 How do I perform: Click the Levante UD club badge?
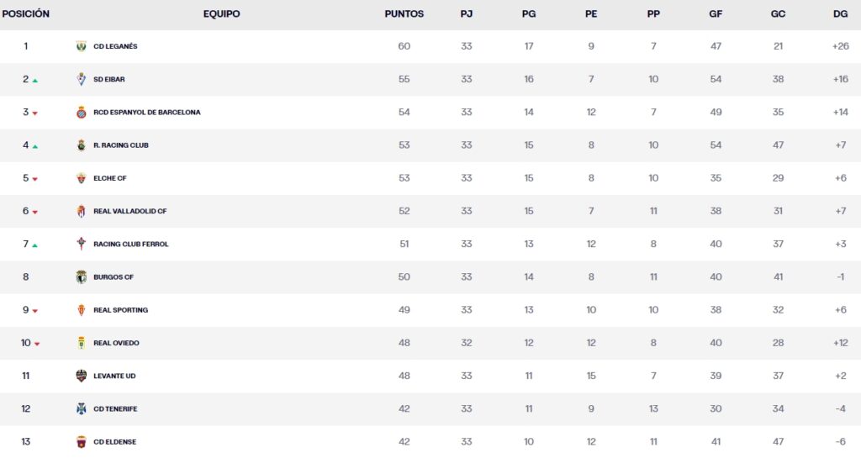(x=82, y=376)
